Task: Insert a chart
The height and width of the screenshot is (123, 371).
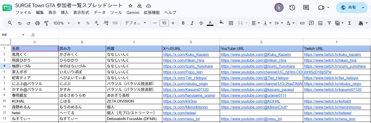Action: tap(320, 23)
